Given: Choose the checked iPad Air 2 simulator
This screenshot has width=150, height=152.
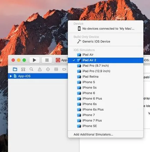Looking at the screenshot, I should tap(106, 60).
